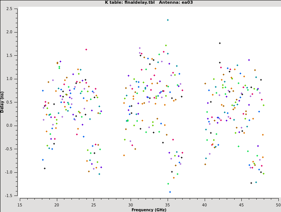Click the 'Delay (ns)' y-axis label
The image size is (281, 212).
2,102
